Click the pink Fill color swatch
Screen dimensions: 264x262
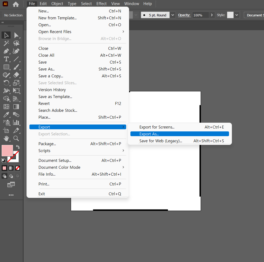pyautogui.click(x=7, y=151)
